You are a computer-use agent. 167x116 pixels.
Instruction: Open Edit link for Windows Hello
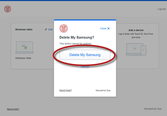pos(50,30)
